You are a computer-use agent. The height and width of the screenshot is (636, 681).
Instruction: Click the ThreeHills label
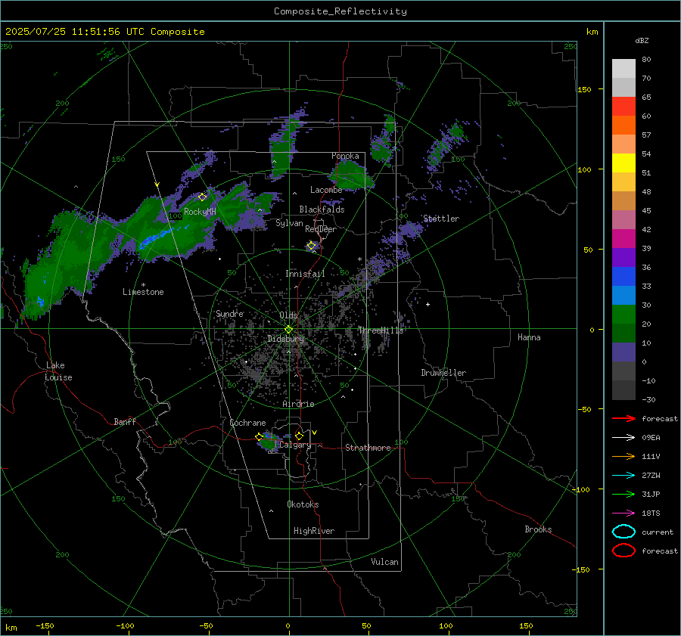click(381, 330)
